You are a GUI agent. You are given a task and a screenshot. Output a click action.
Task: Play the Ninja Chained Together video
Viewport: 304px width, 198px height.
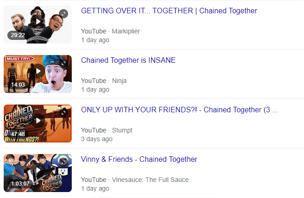pos(38,74)
